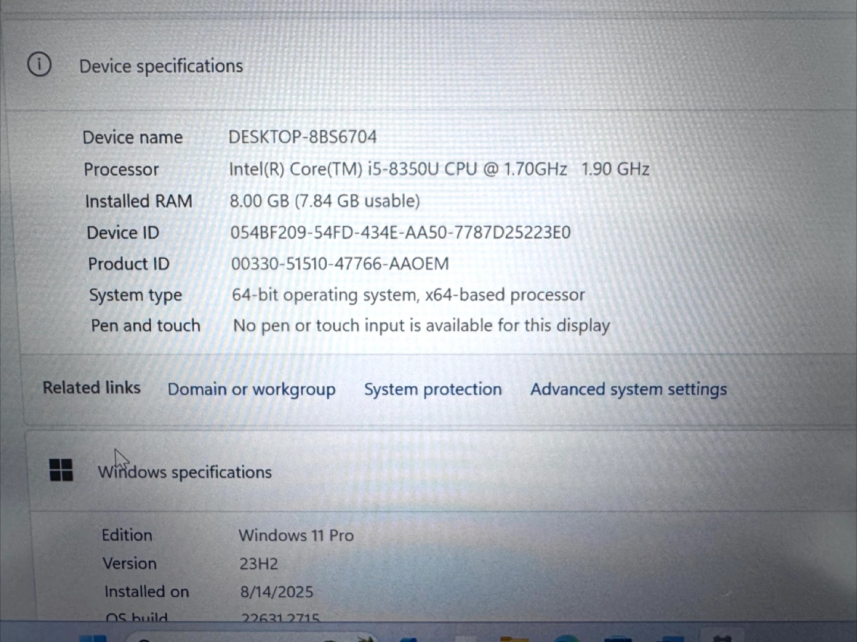The image size is (857, 642).
Task: Click the 23H2 version value
Action: click(x=258, y=563)
